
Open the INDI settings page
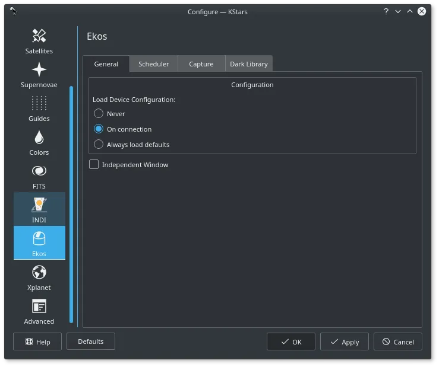point(39,209)
